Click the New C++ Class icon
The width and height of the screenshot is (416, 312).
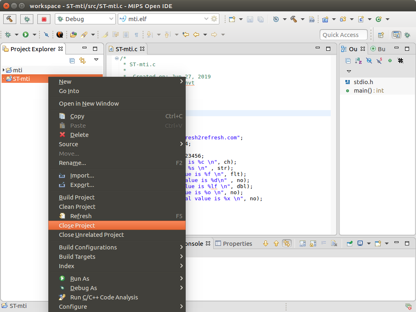(379, 19)
